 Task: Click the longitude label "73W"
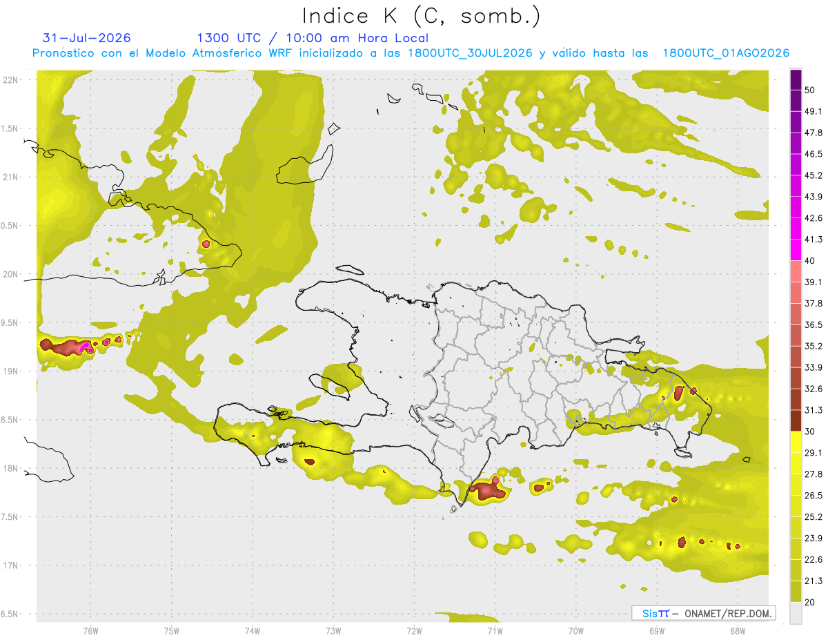333,631
